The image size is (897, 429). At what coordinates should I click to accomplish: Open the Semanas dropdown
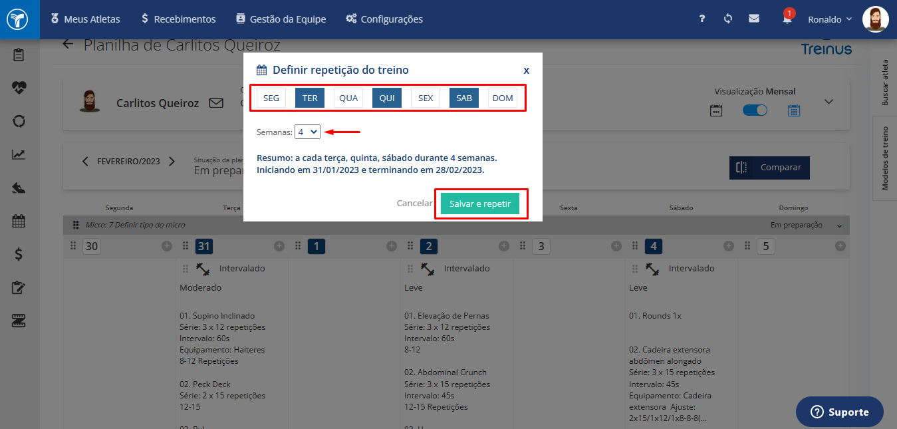[x=307, y=132]
